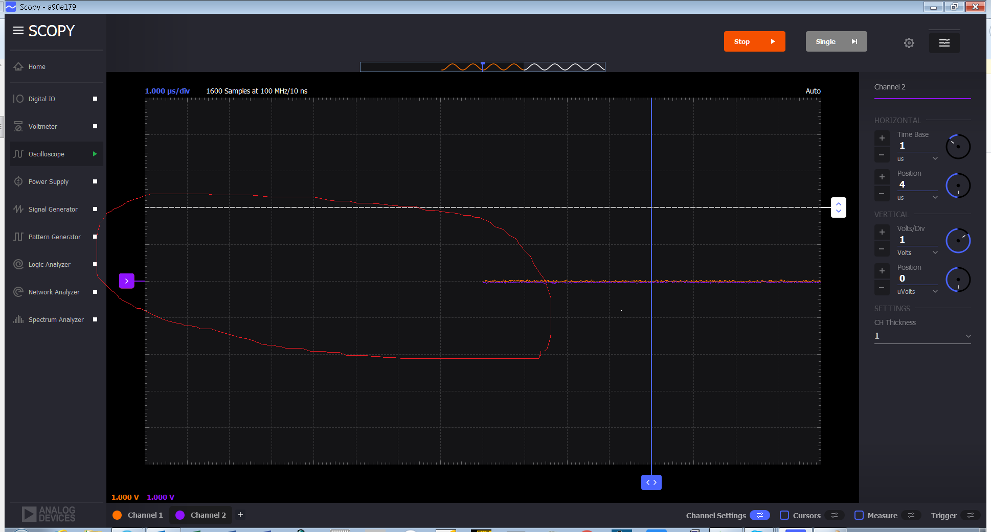Open vertical Position uVolts dropdown

(x=917, y=292)
